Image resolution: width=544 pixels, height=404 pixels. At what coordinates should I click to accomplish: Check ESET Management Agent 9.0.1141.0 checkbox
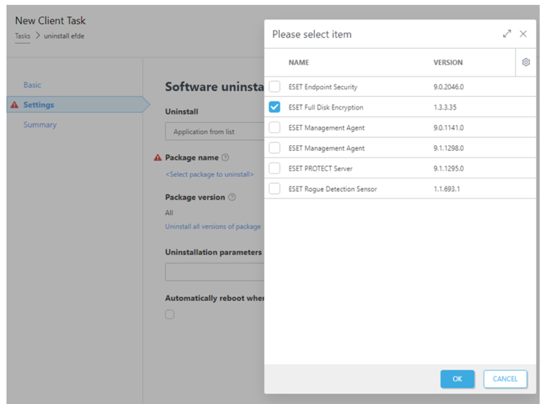(x=274, y=127)
